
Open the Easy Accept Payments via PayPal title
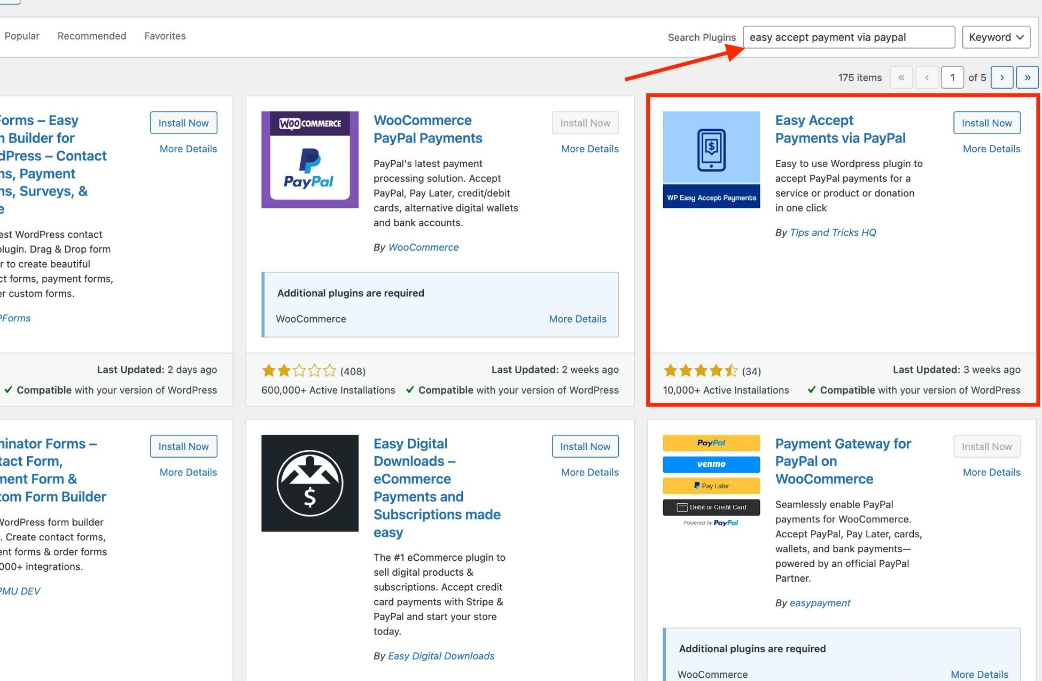coord(840,129)
